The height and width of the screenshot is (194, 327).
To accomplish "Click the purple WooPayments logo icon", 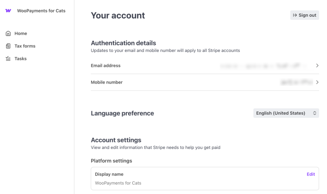I will [8, 11].
